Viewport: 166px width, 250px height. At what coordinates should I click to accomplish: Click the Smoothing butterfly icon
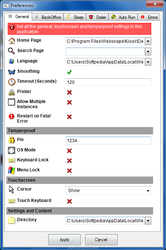point(11,72)
